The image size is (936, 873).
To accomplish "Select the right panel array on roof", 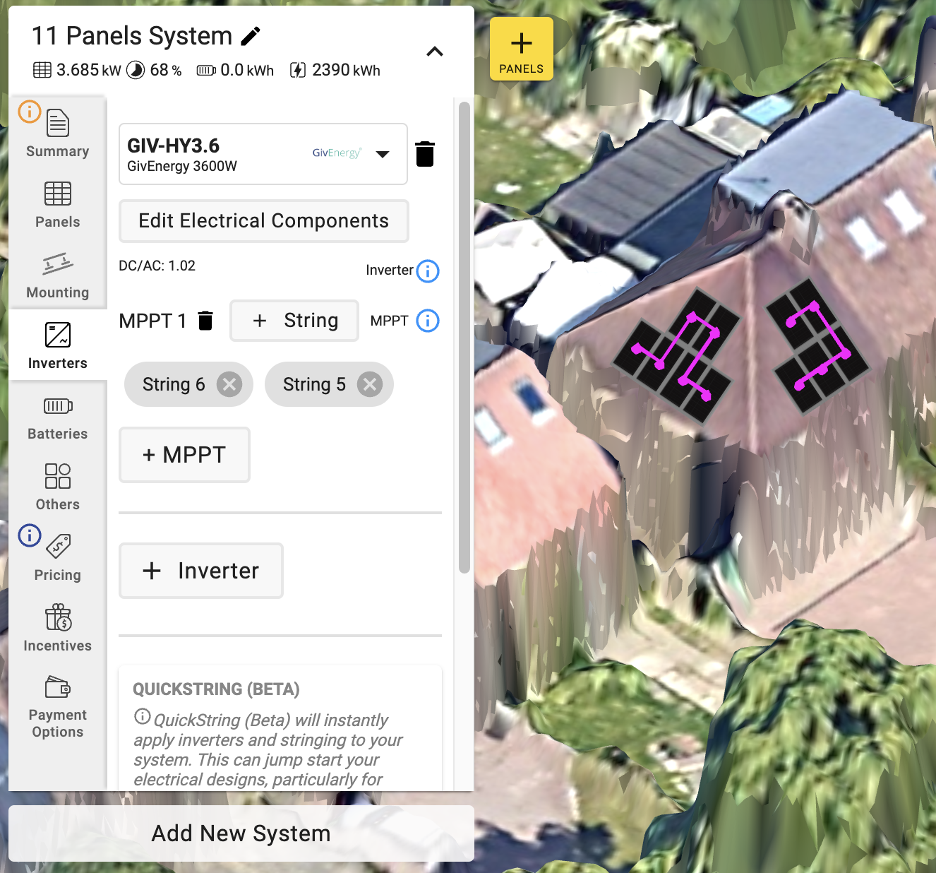I will (817, 345).
